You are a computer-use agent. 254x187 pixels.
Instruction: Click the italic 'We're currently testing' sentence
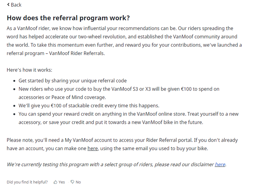[117, 164]
